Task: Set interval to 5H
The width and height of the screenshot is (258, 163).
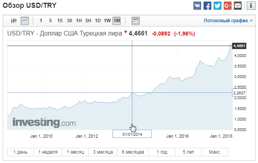Action: pos(88,20)
